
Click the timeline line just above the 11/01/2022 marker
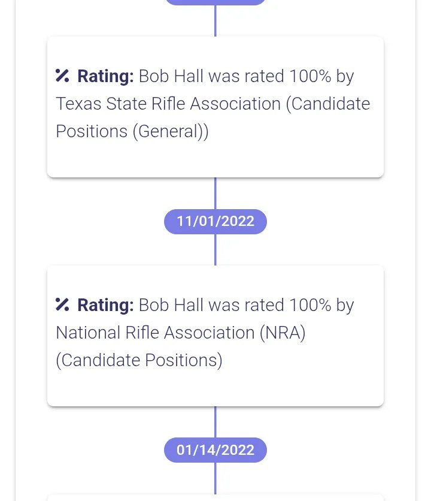(215, 194)
